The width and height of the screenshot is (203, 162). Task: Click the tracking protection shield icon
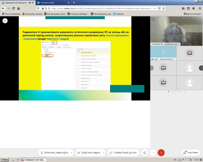click(x=38, y=9)
